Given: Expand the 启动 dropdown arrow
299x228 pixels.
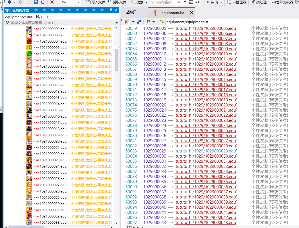Looking at the screenshot, I should click(221, 2).
